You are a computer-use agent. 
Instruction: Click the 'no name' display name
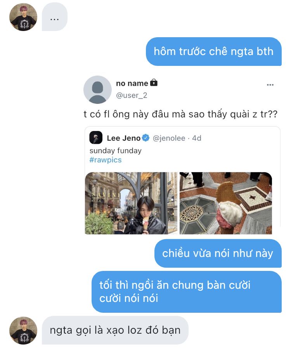point(132,83)
